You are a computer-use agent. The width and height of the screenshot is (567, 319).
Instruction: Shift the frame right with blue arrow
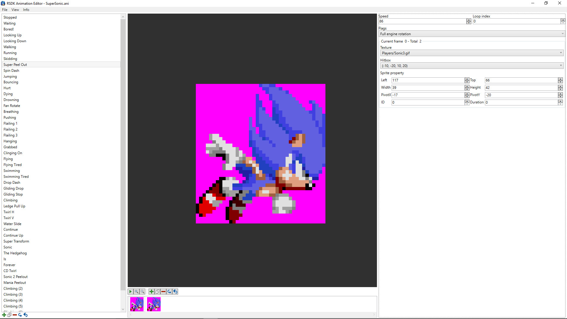click(169, 292)
